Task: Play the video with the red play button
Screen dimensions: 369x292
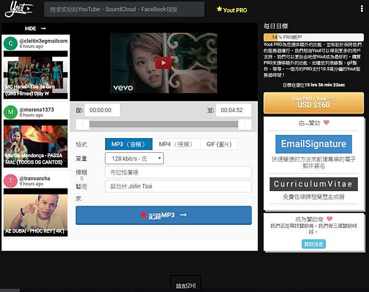Action: (164, 63)
